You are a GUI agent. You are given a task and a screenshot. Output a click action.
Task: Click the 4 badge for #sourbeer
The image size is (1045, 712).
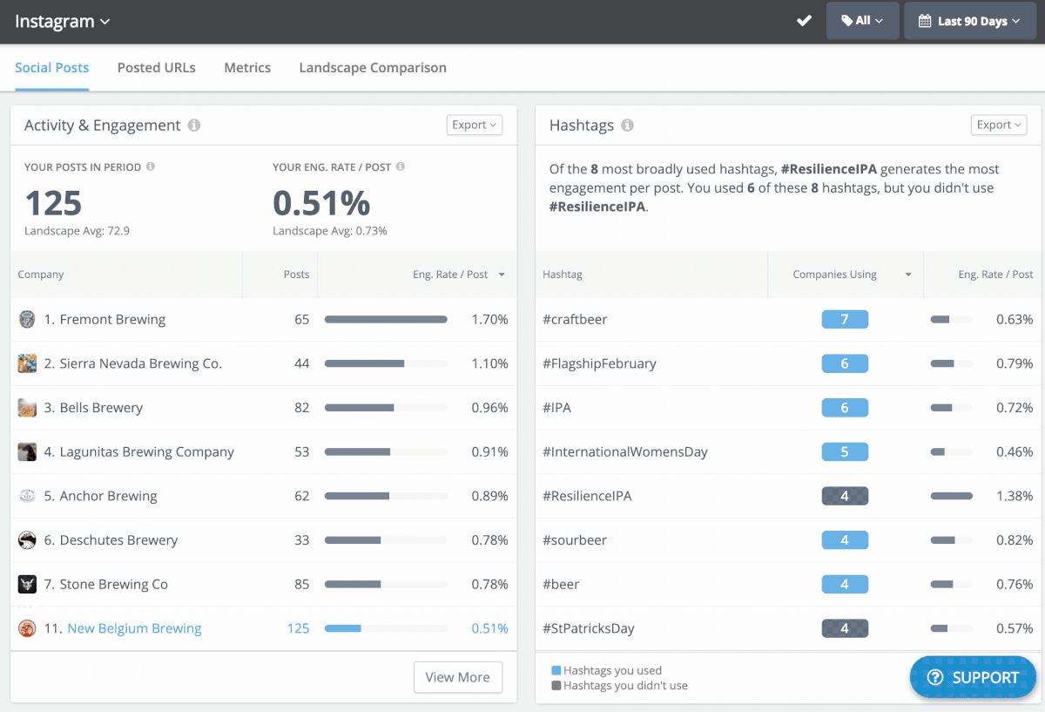pyautogui.click(x=845, y=540)
